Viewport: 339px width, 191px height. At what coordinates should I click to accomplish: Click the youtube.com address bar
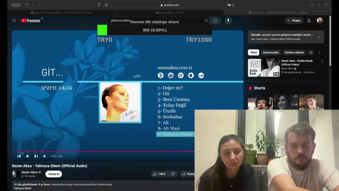tap(169, 5)
